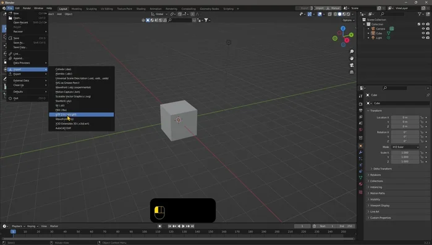
Task: Open the Options dropdown in viewport
Action: pyautogui.click(x=348, y=20)
